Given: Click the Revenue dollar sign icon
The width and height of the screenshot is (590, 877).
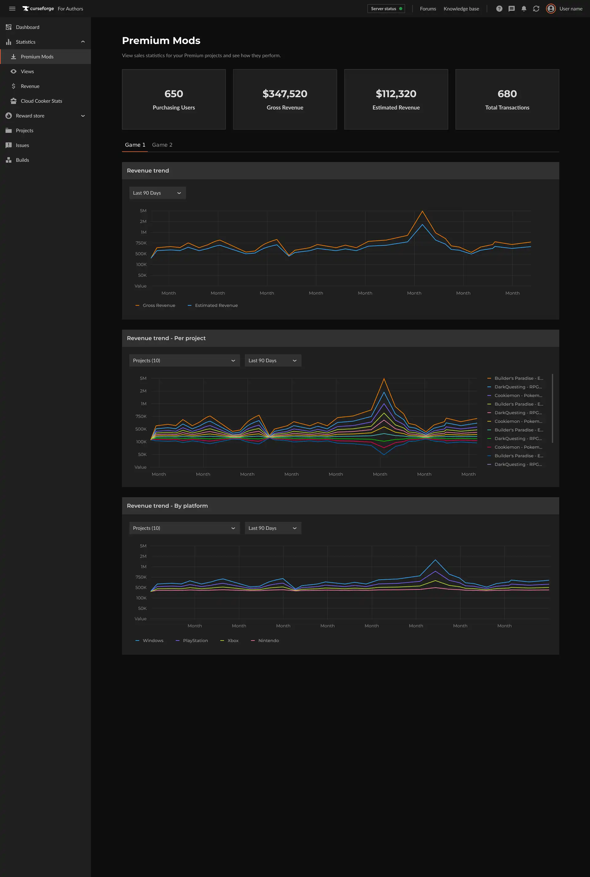Looking at the screenshot, I should click(x=14, y=86).
